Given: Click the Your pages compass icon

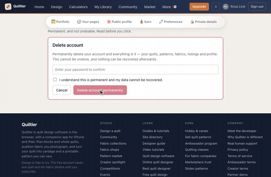Looking at the screenshot, I should 79,22.
